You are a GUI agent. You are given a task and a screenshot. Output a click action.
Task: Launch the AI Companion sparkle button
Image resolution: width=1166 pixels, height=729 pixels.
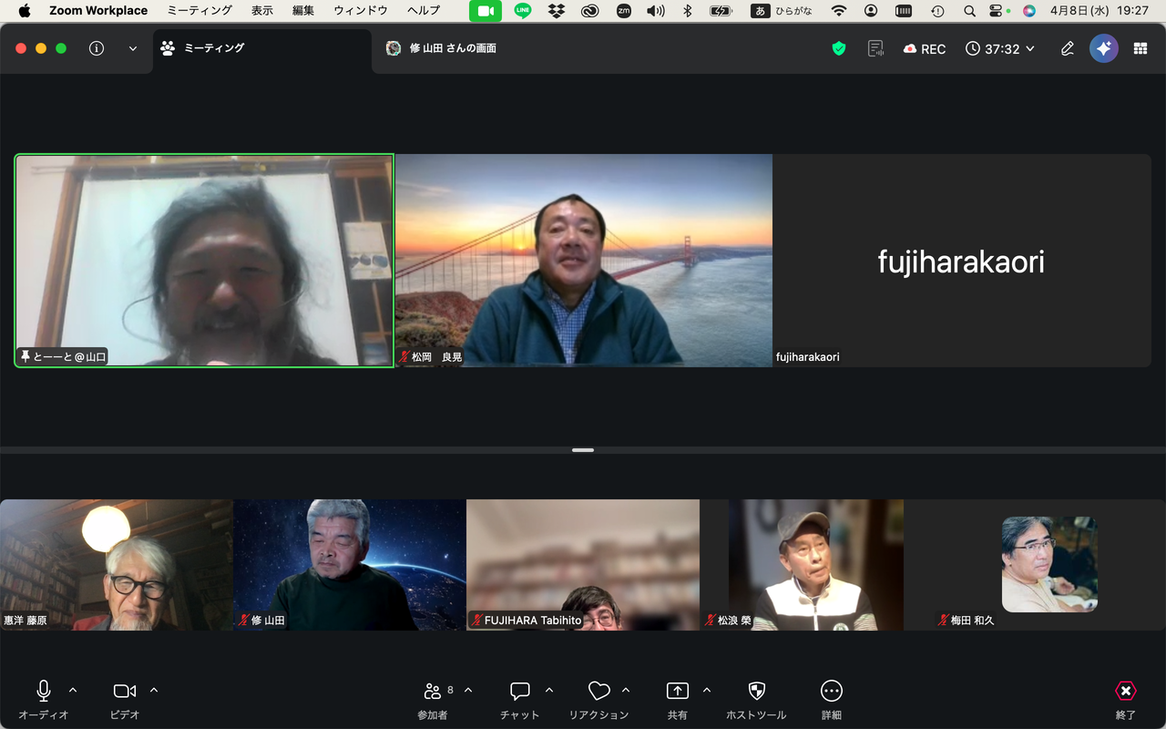[x=1104, y=49]
